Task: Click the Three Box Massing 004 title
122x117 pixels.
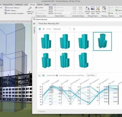Action: (x=49, y=24)
